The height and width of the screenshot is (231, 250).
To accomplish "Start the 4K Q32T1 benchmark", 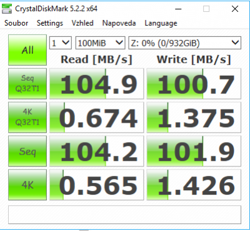I will (x=27, y=117).
